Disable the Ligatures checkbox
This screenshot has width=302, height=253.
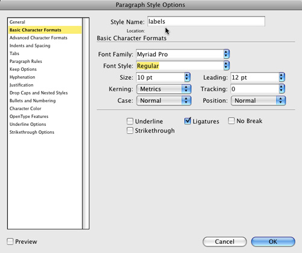coord(187,121)
